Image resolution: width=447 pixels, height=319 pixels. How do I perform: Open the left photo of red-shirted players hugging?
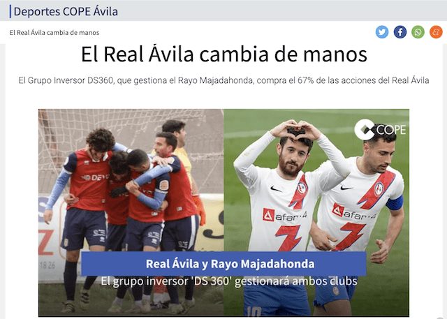pyautogui.click(x=131, y=212)
